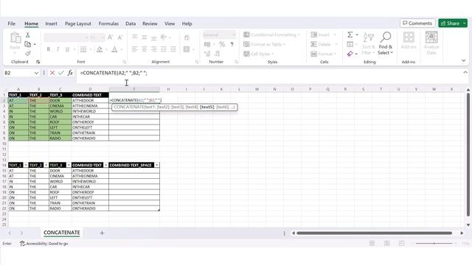Open the Share button dropdown arrow
Screen dimensions: 472x265
(464, 23)
